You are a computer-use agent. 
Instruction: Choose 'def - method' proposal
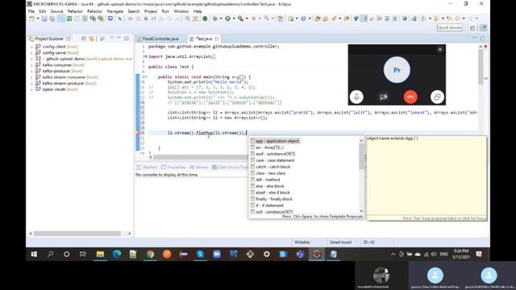coord(268,180)
